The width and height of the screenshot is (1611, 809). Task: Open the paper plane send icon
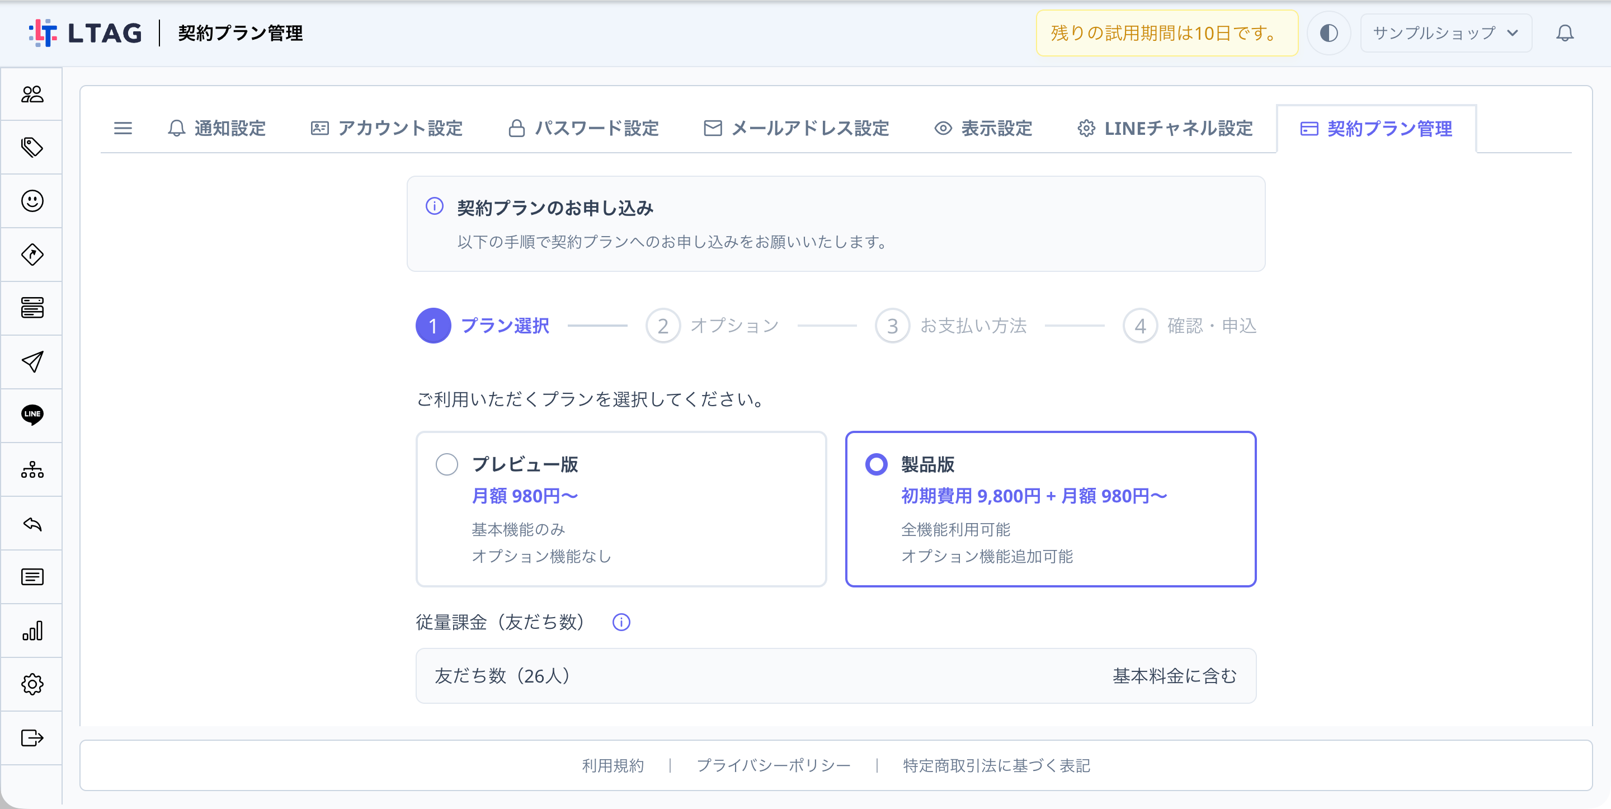(x=32, y=361)
